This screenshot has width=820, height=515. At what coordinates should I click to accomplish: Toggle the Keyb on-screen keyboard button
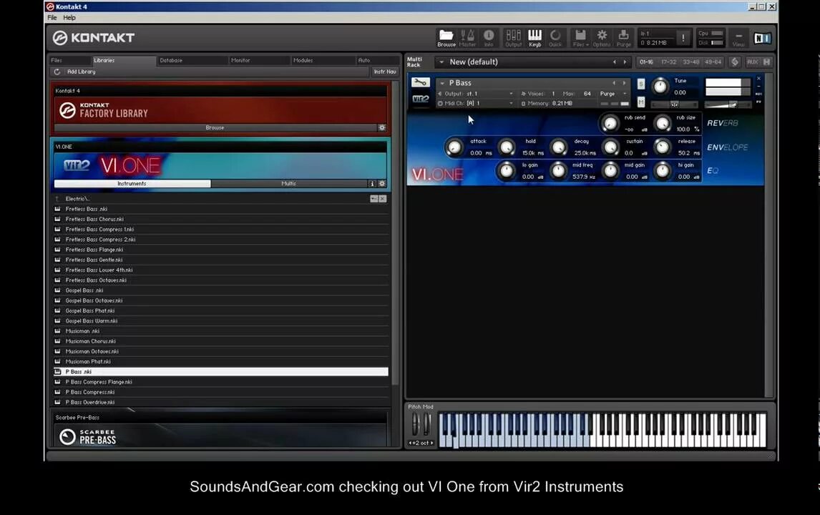(535, 38)
